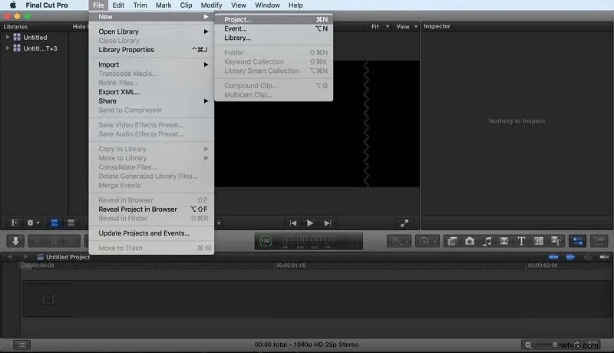
Task: Choose New Library from submenu
Action: 274,38
